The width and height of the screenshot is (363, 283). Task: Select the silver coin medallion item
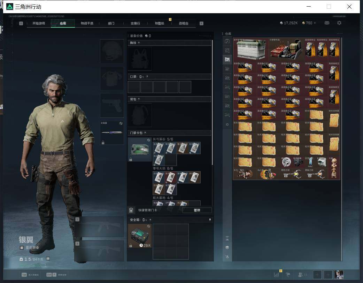pyautogui.click(x=286, y=162)
